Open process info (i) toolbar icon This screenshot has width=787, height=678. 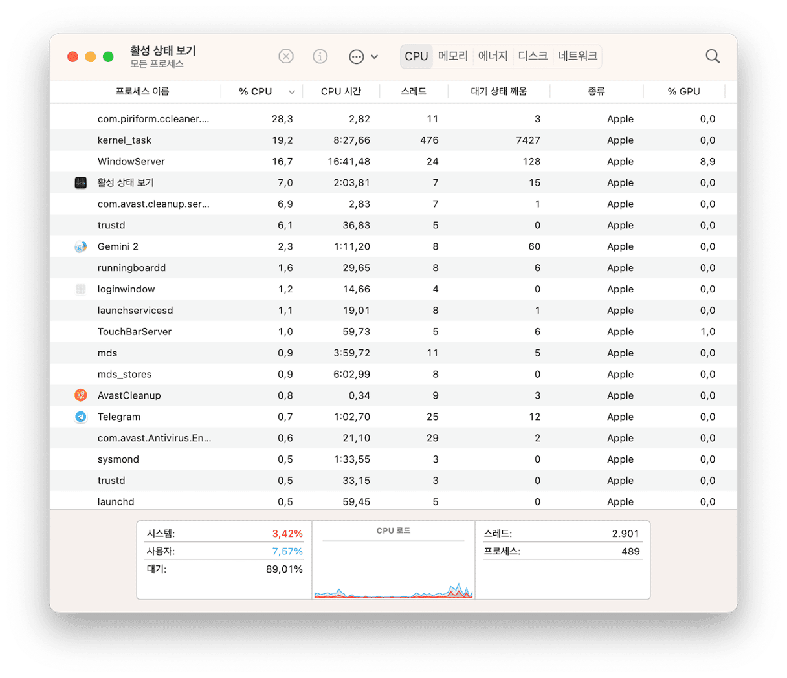tap(320, 56)
